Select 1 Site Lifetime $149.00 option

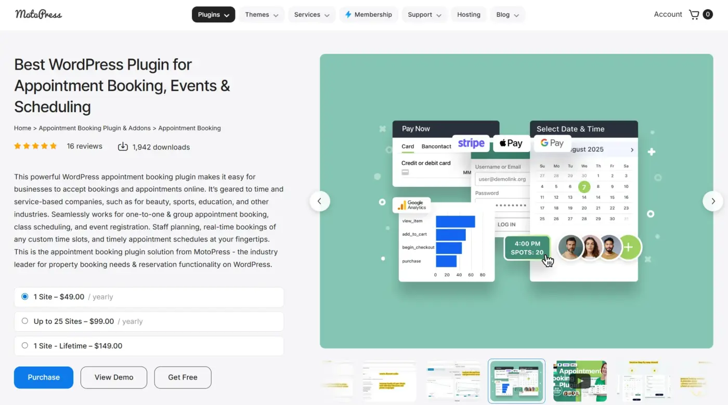[x=149, y=346]
